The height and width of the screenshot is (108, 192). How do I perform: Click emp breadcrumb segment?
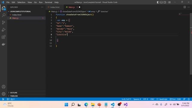click(x=93, y=11)
